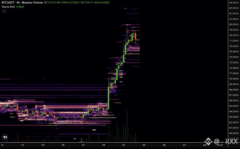Click date 19 on the time axis
The image size is (240, 149).
coord(103,145)
